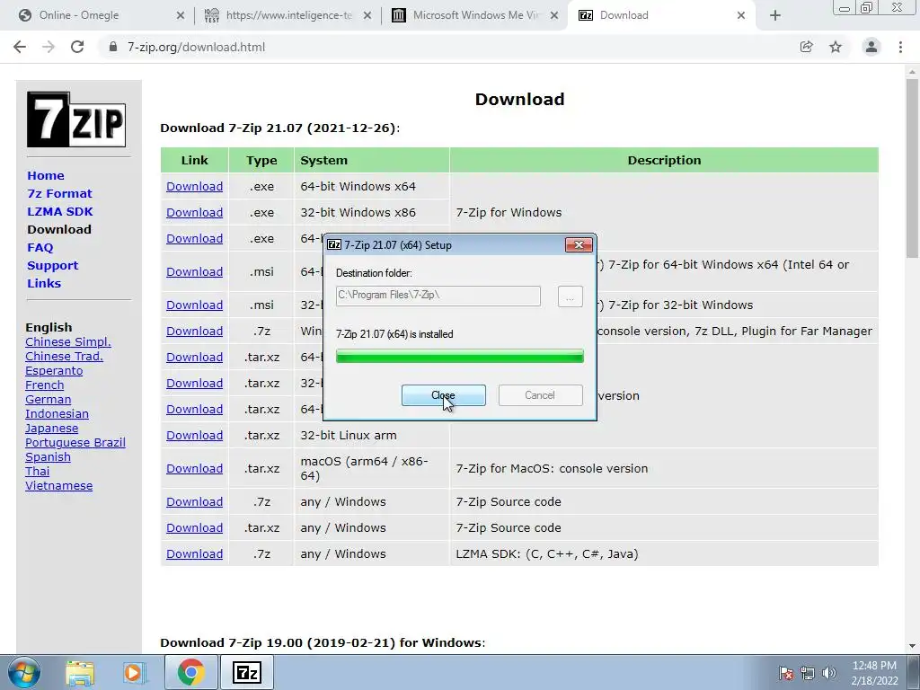Open the Chrome three-dot menu
Image resolution: width=920 pixels, height=690 pixels.
[900, 47]
